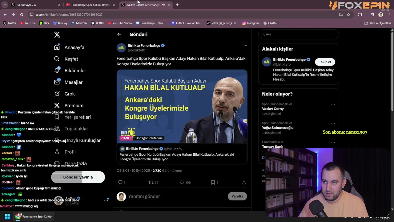Click the browser address bar URL
The width and height of the screenshot is (394, 222).
pos(69,14)
